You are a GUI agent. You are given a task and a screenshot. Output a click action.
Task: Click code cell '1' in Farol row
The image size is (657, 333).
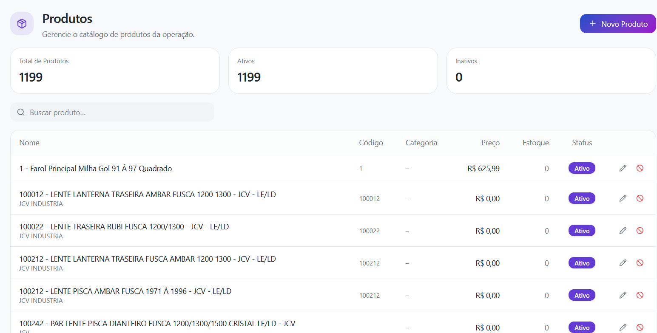point(361,169)
